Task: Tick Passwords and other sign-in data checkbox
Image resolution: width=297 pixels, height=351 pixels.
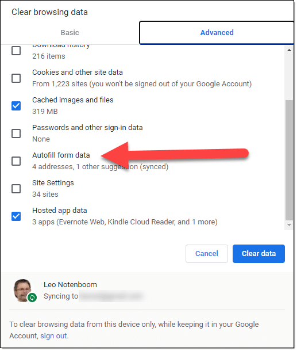Action: (16, 134)
